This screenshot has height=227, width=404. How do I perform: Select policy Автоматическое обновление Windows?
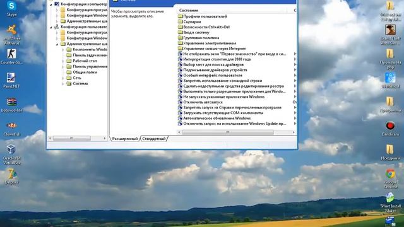[x=215, y=118]
